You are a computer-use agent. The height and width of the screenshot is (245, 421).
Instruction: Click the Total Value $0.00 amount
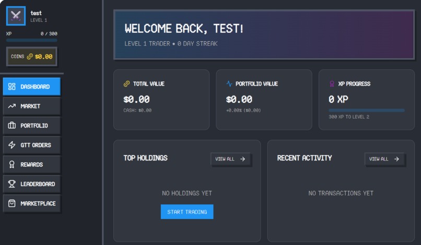[x=136, y=100]
